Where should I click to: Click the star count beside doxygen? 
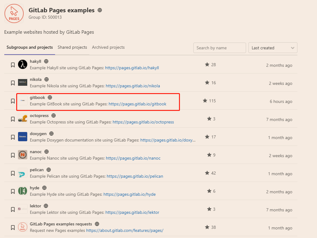coord(211,137)
